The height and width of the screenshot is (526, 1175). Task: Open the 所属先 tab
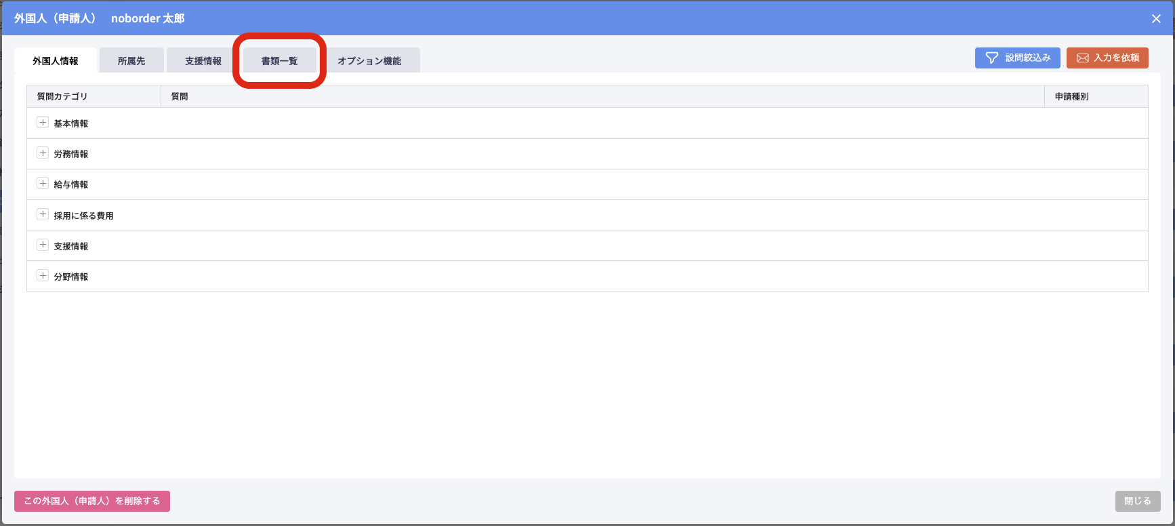click(x=131, y=61)
